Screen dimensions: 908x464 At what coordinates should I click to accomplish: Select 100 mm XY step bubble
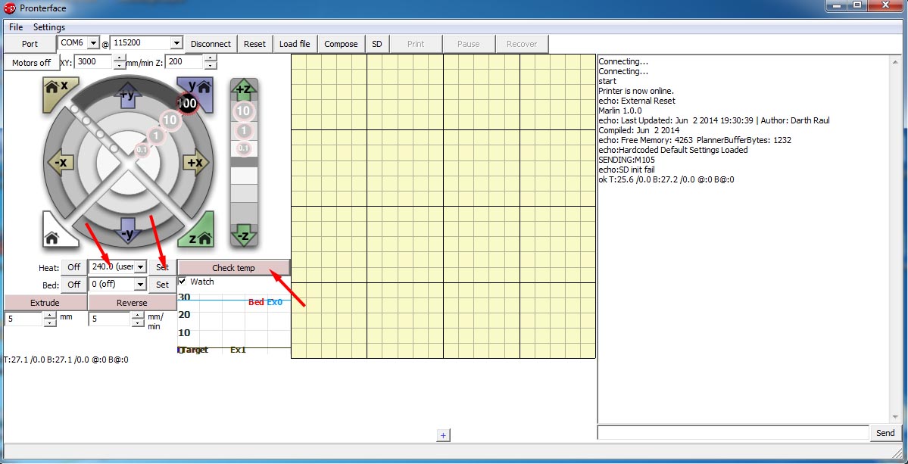click(186, 103)
